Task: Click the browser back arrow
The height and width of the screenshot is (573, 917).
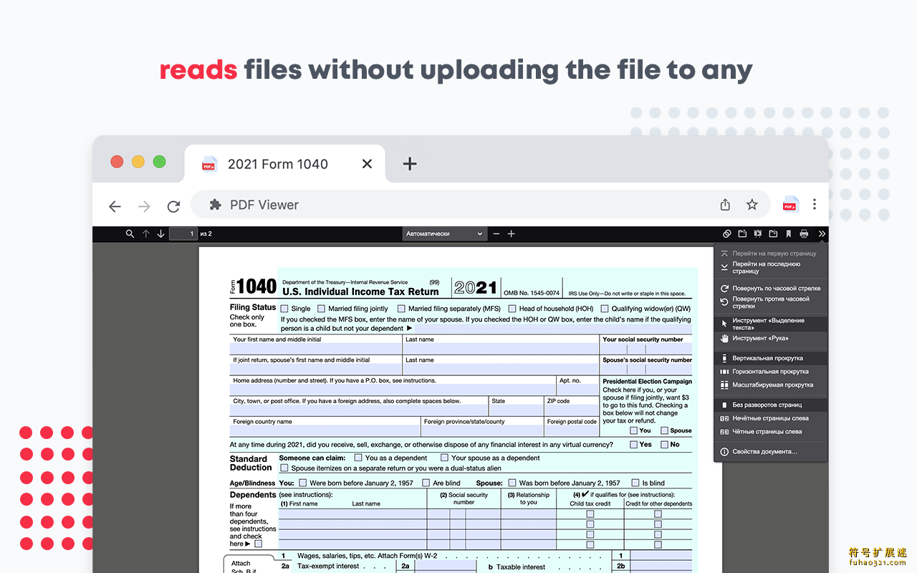Action: [115, 206]
